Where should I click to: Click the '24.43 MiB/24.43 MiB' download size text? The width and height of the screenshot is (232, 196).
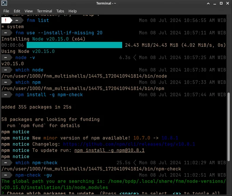click(x=151, y=45)
